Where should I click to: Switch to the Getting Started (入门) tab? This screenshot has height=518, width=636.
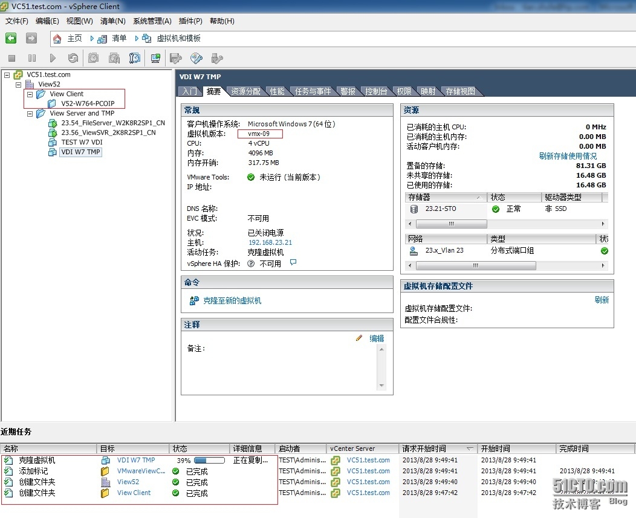[x=189, y=91]
